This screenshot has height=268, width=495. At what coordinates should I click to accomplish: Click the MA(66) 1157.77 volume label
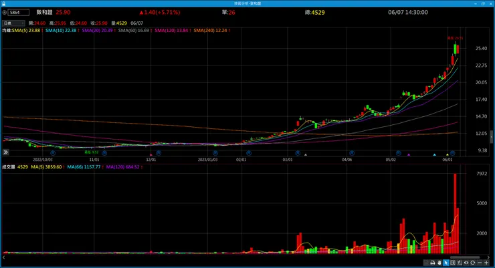tap(84, 167)
